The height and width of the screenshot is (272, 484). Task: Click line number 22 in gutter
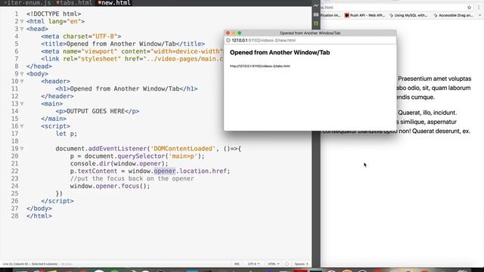(x=14, y=172)
